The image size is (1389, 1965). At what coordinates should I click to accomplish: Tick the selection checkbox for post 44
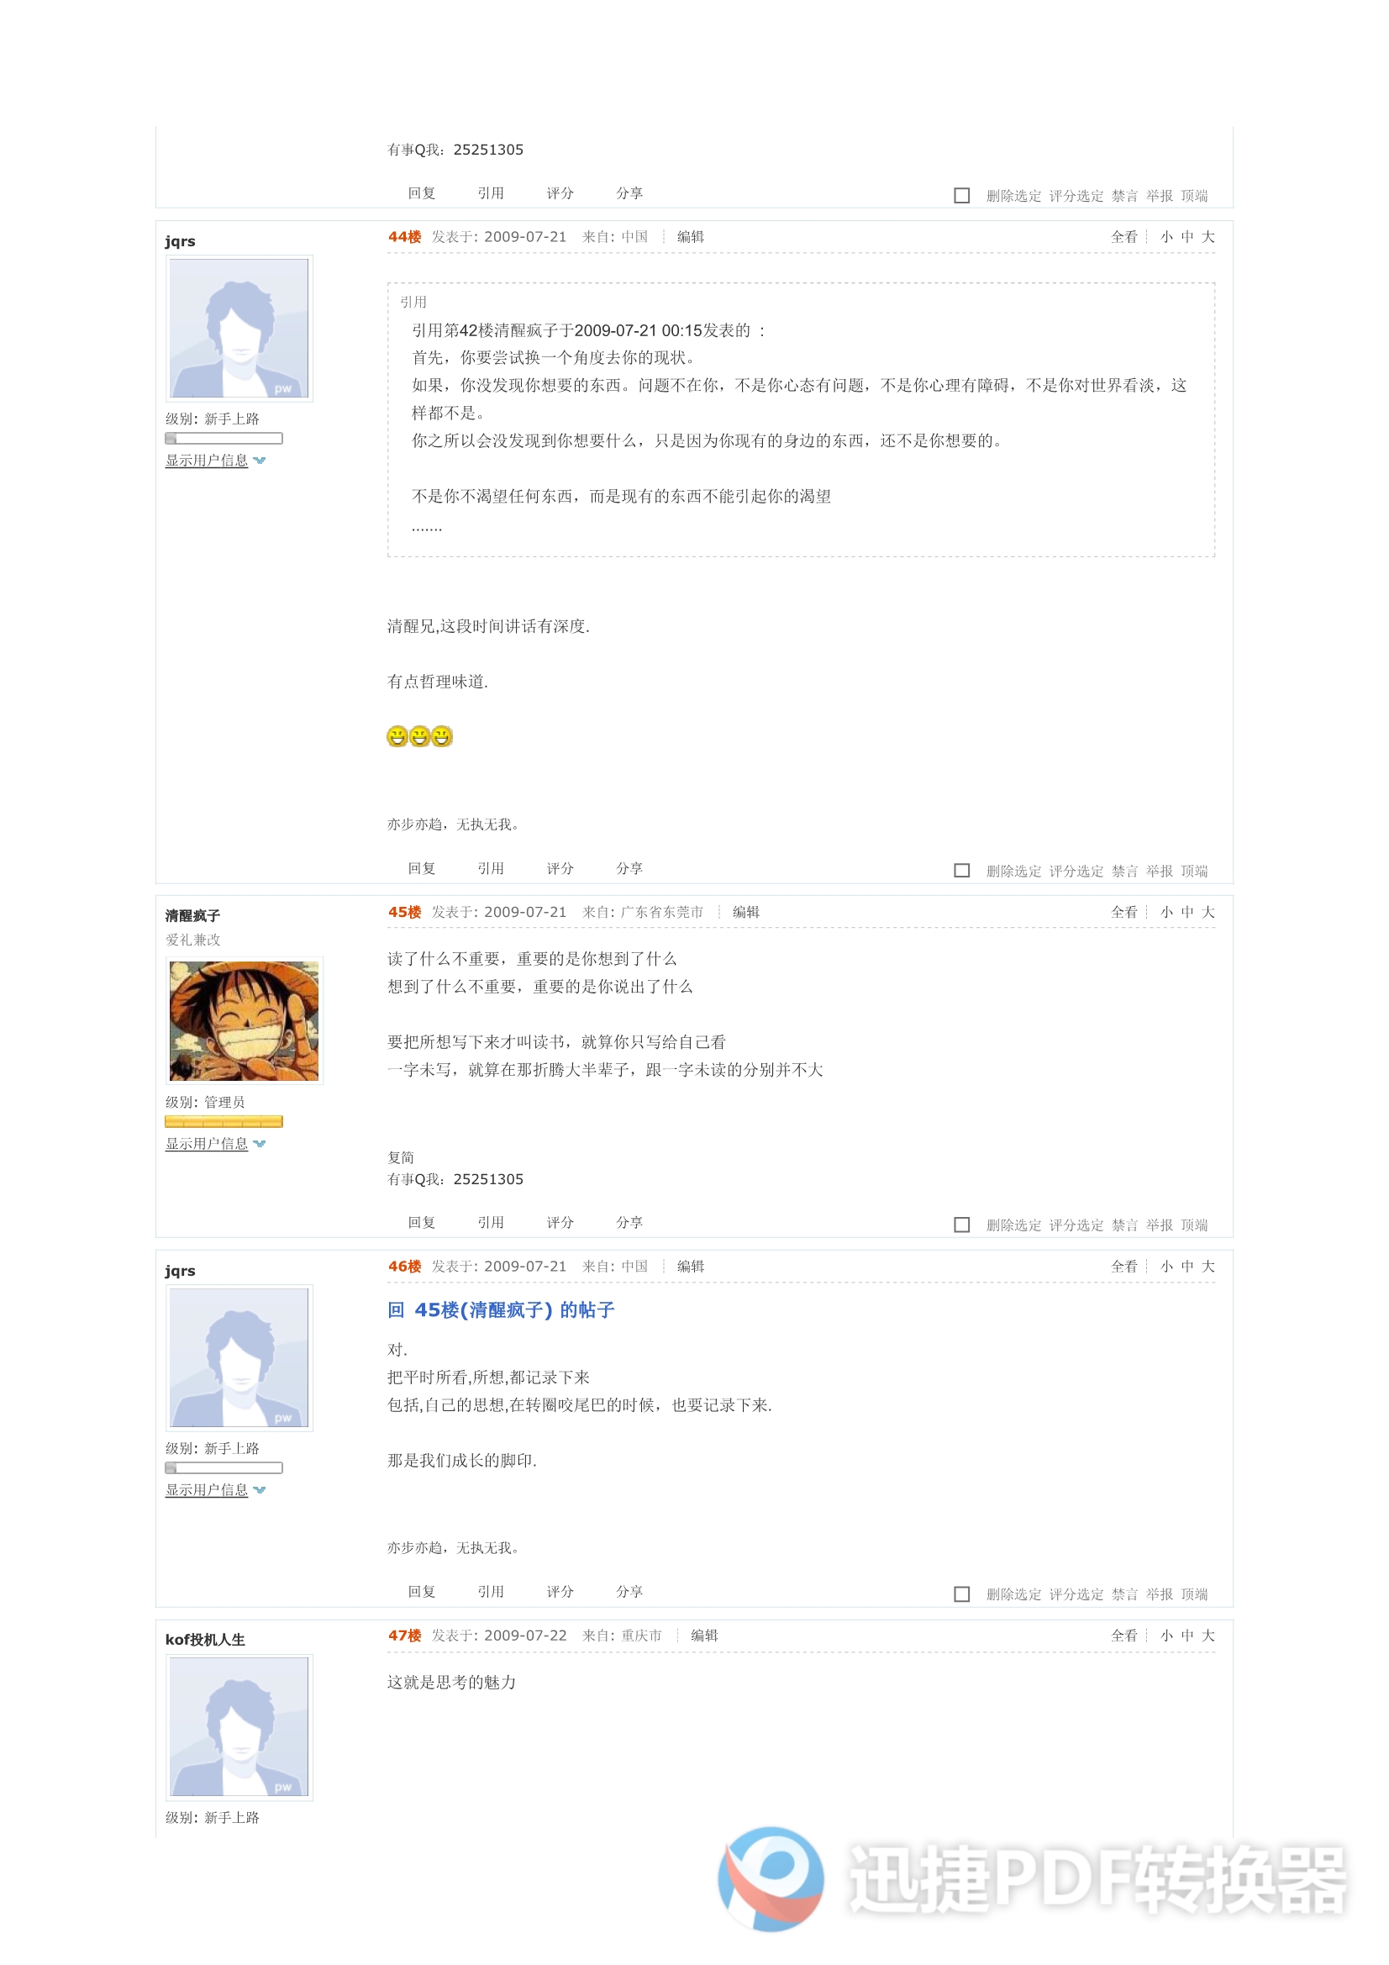962,871
